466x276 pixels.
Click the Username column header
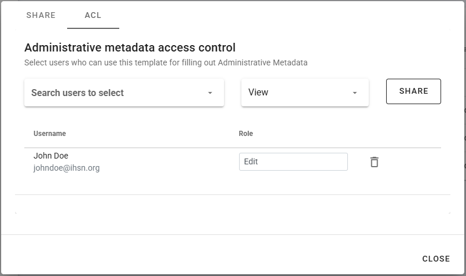(x=50, y=134)
